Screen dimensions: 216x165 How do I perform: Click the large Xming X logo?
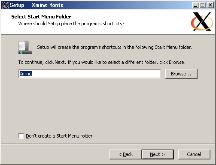202,21
